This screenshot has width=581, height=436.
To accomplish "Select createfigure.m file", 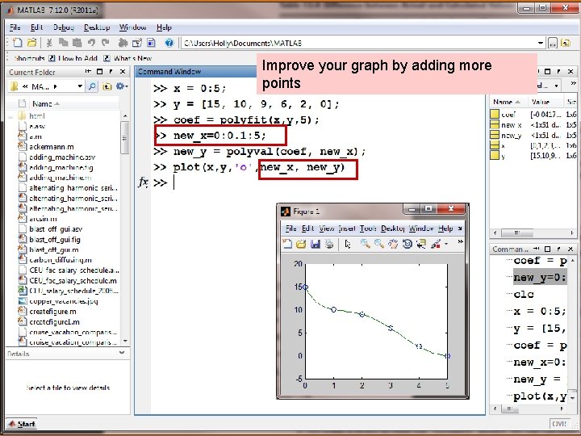I will 52,312.
